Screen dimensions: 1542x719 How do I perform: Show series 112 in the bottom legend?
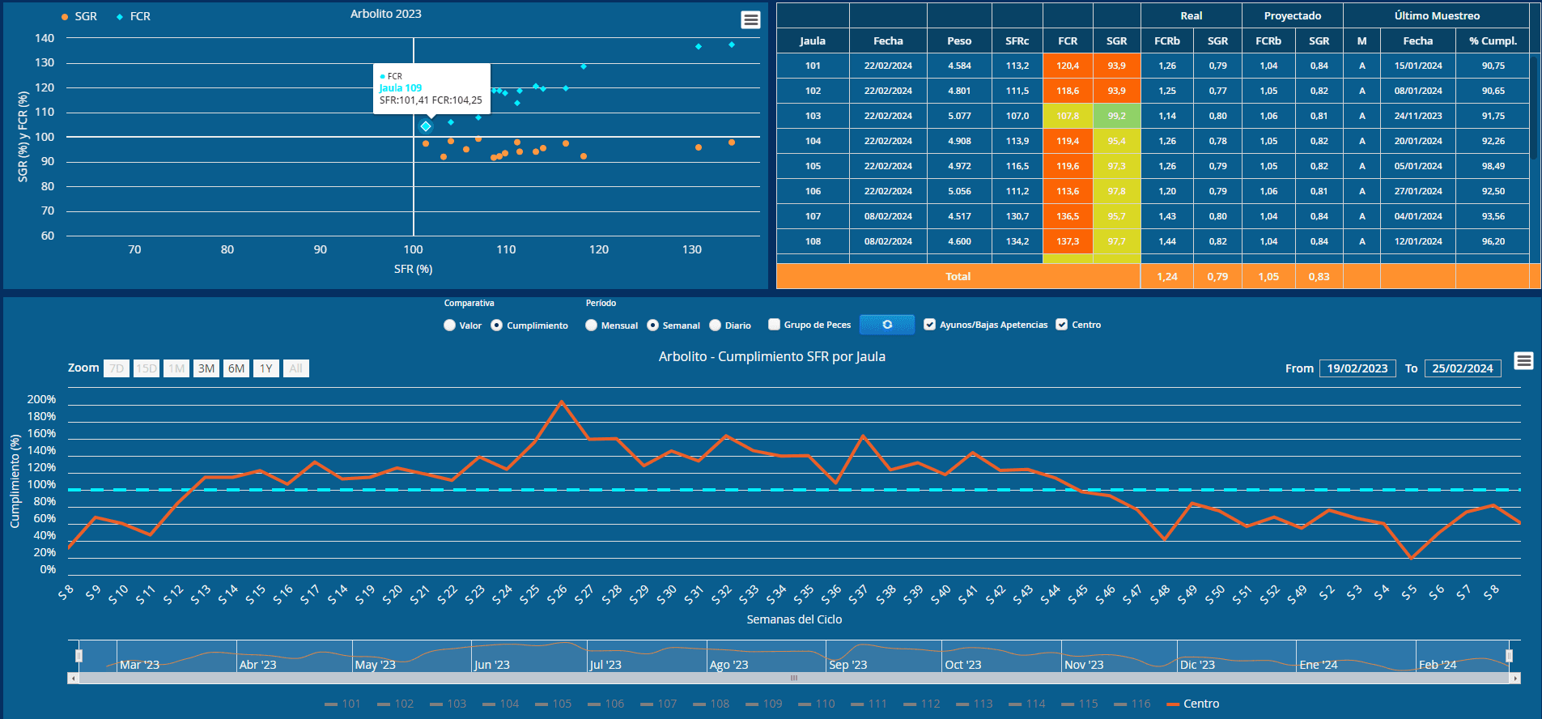[921, 704]
